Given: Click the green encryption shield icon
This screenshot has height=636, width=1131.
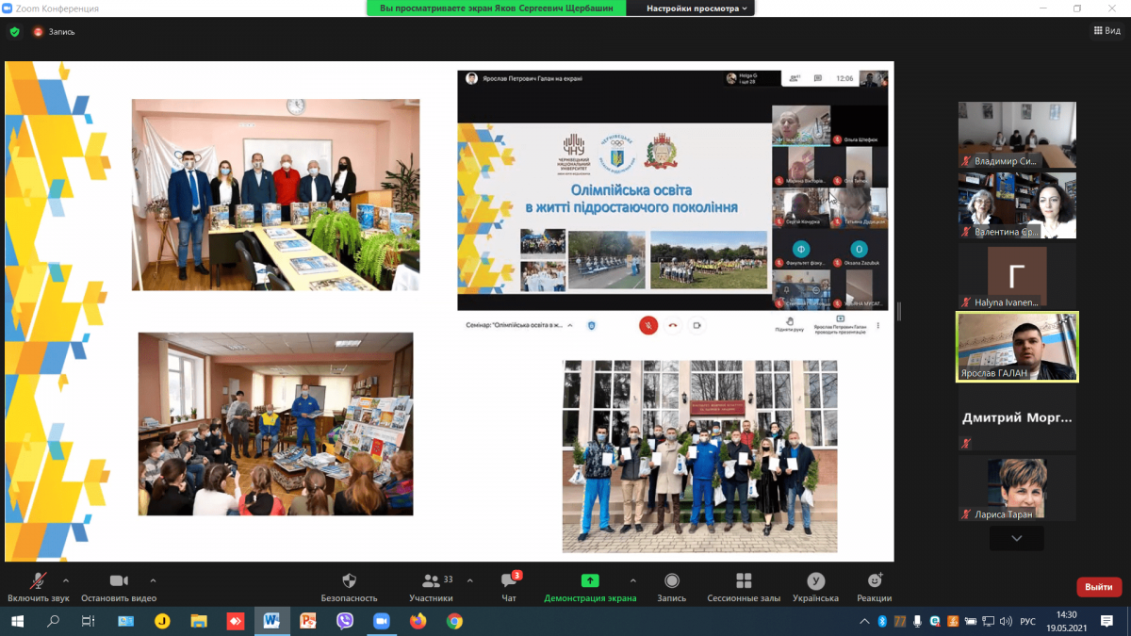Looking at the screenshot, I should [14, 31].
